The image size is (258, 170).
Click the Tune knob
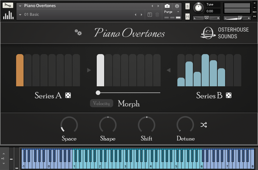click(199, 7)
